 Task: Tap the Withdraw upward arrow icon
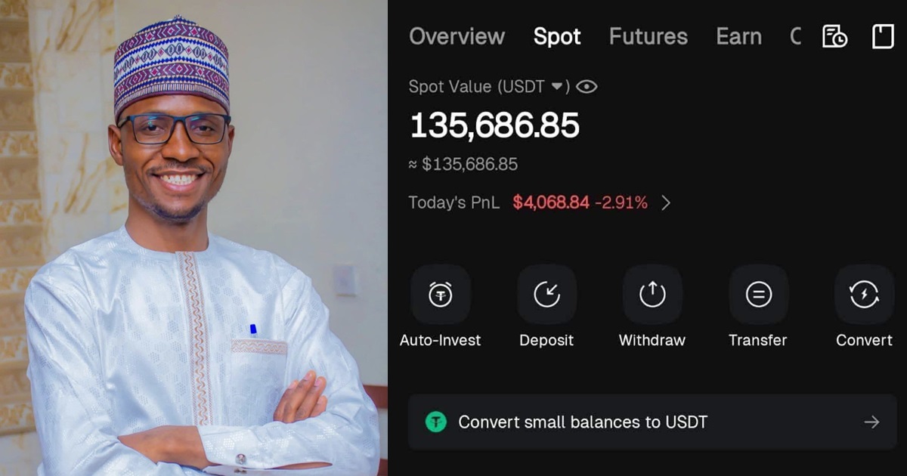[652, 295]
